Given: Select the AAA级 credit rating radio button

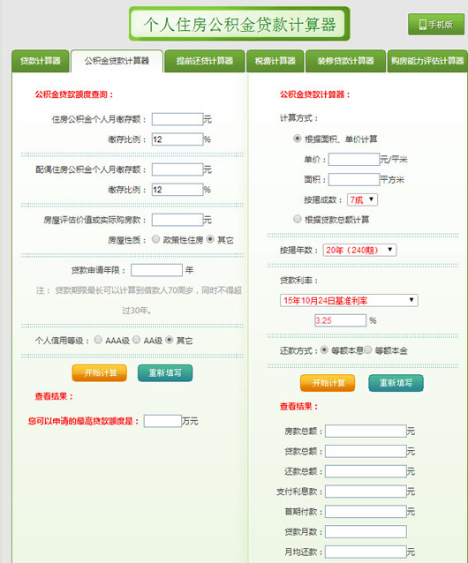Looking at the screenshot, I should click(98, 340).
